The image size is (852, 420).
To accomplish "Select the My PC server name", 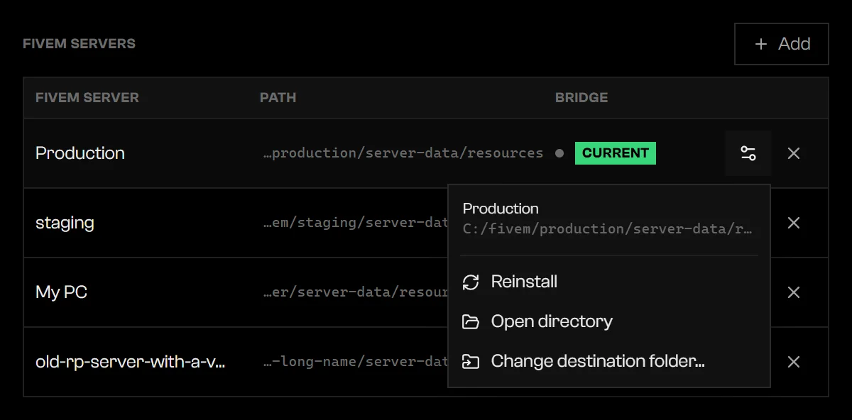I will (61, 292).
